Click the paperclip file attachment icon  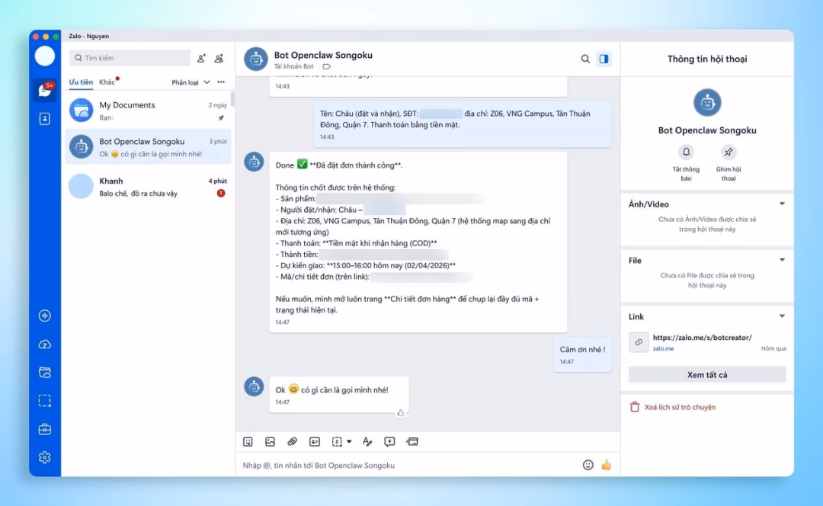click(291, 441)
